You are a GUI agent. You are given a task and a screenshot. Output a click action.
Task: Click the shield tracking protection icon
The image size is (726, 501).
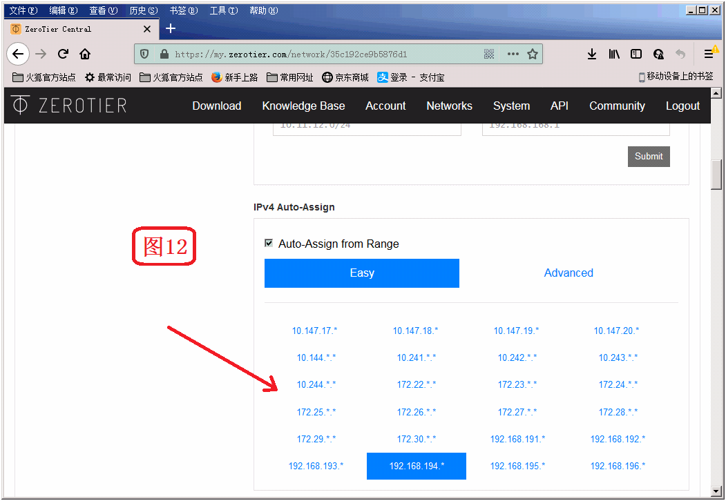pyautogui.click(x=144, y=54)
